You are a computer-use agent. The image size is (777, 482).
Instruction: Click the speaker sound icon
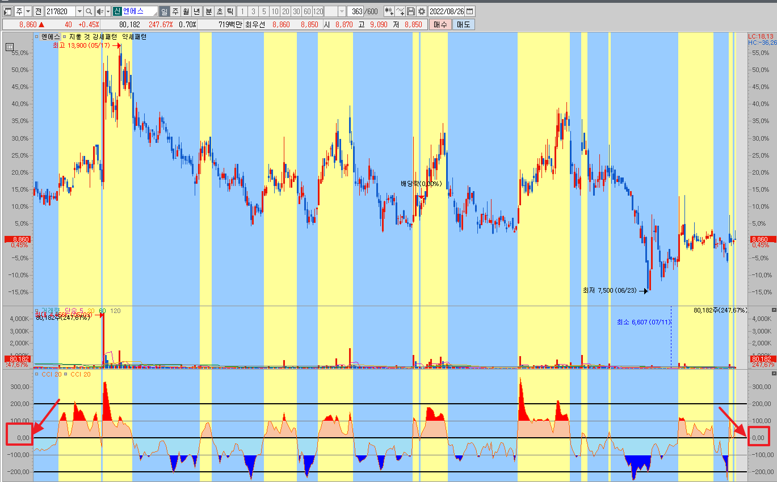99,11
